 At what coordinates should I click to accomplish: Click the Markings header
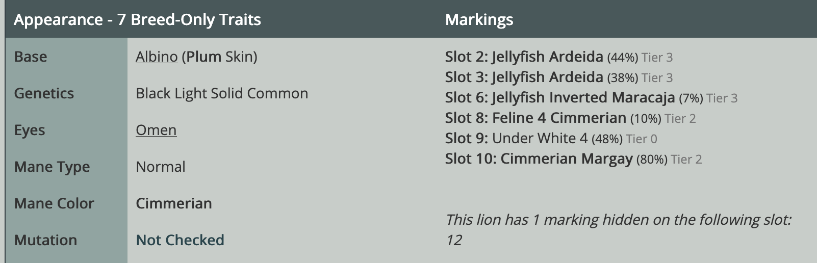[479, 19]
